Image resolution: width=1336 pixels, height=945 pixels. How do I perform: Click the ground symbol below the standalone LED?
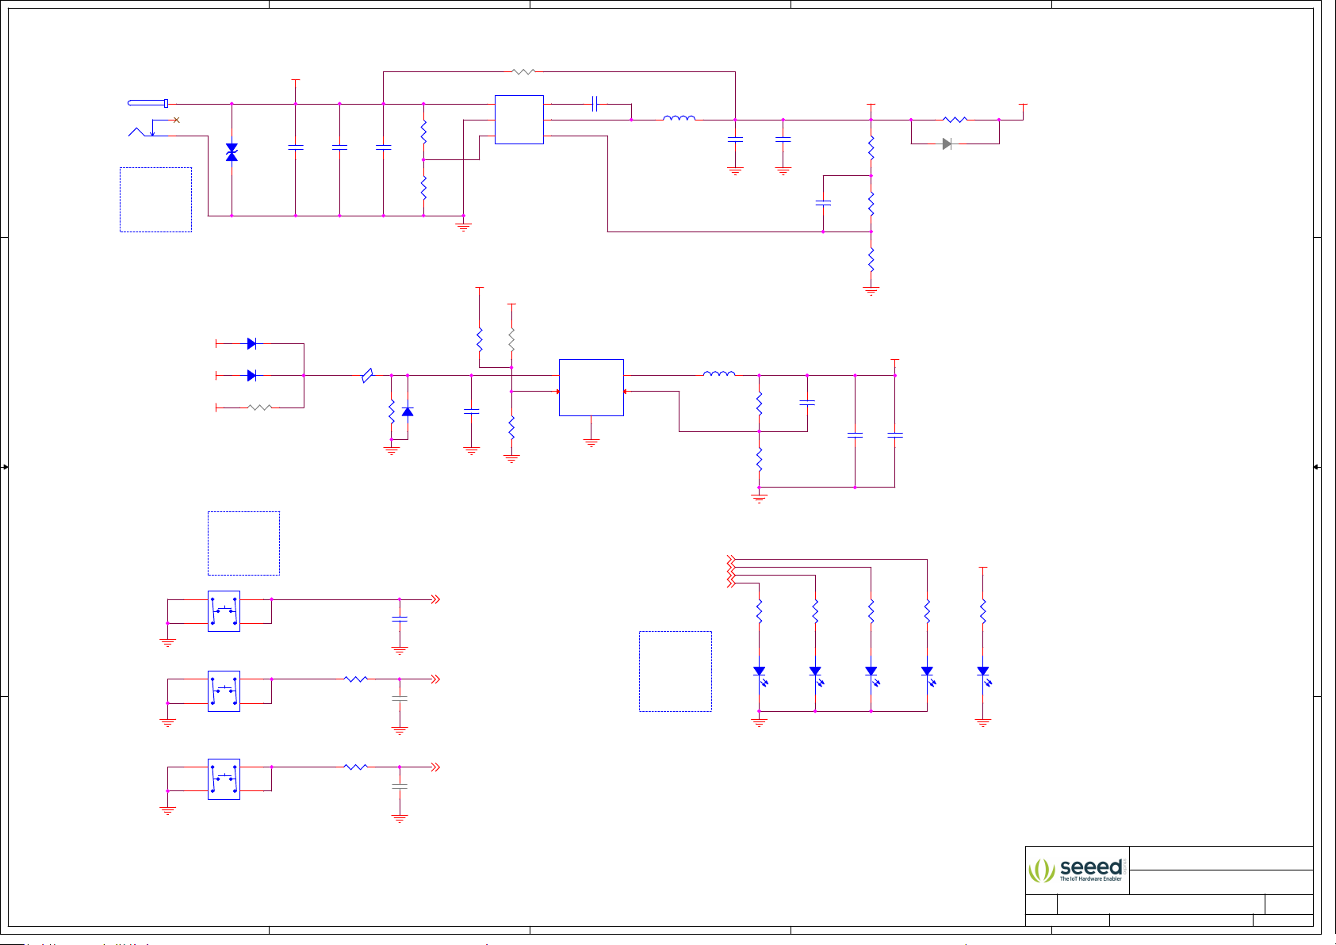(x=983, y=722)
